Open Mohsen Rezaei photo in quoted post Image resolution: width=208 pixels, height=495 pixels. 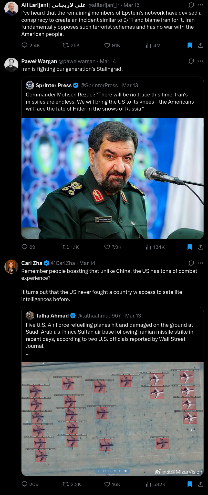tap(112, 178)
